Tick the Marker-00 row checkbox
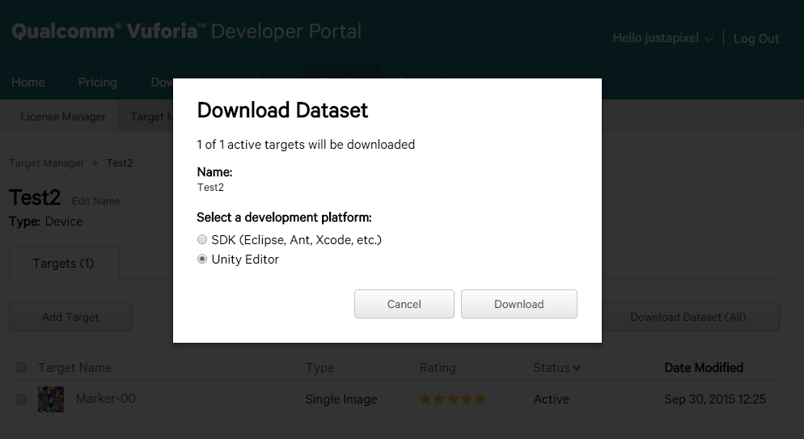804x439 pixels. [22, 399]
